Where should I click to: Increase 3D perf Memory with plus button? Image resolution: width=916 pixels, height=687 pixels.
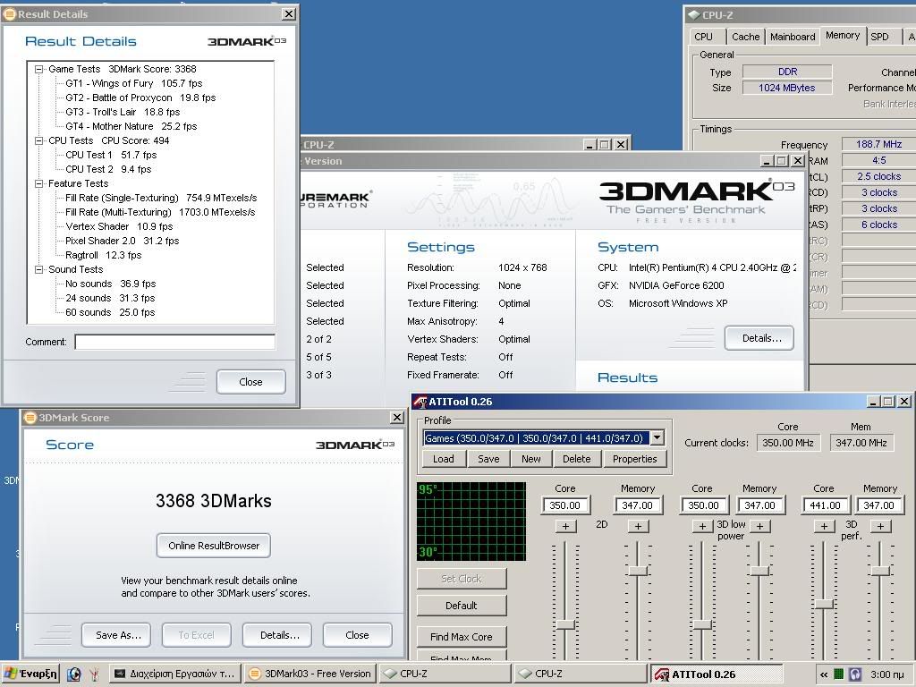pyautogui.click(x=880, y=526)
